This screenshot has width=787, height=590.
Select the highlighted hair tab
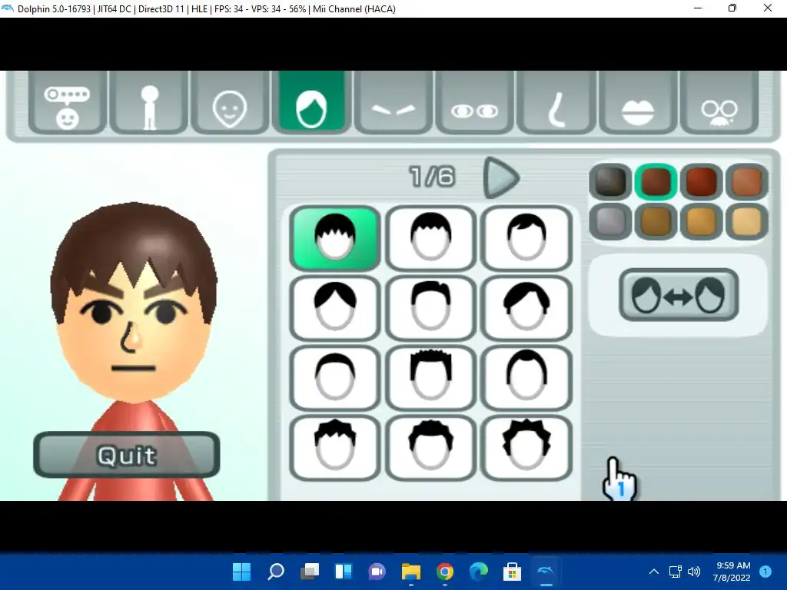311,103
